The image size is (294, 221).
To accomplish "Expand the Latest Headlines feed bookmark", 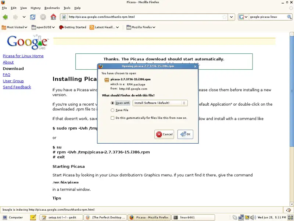I will [104, 27].
